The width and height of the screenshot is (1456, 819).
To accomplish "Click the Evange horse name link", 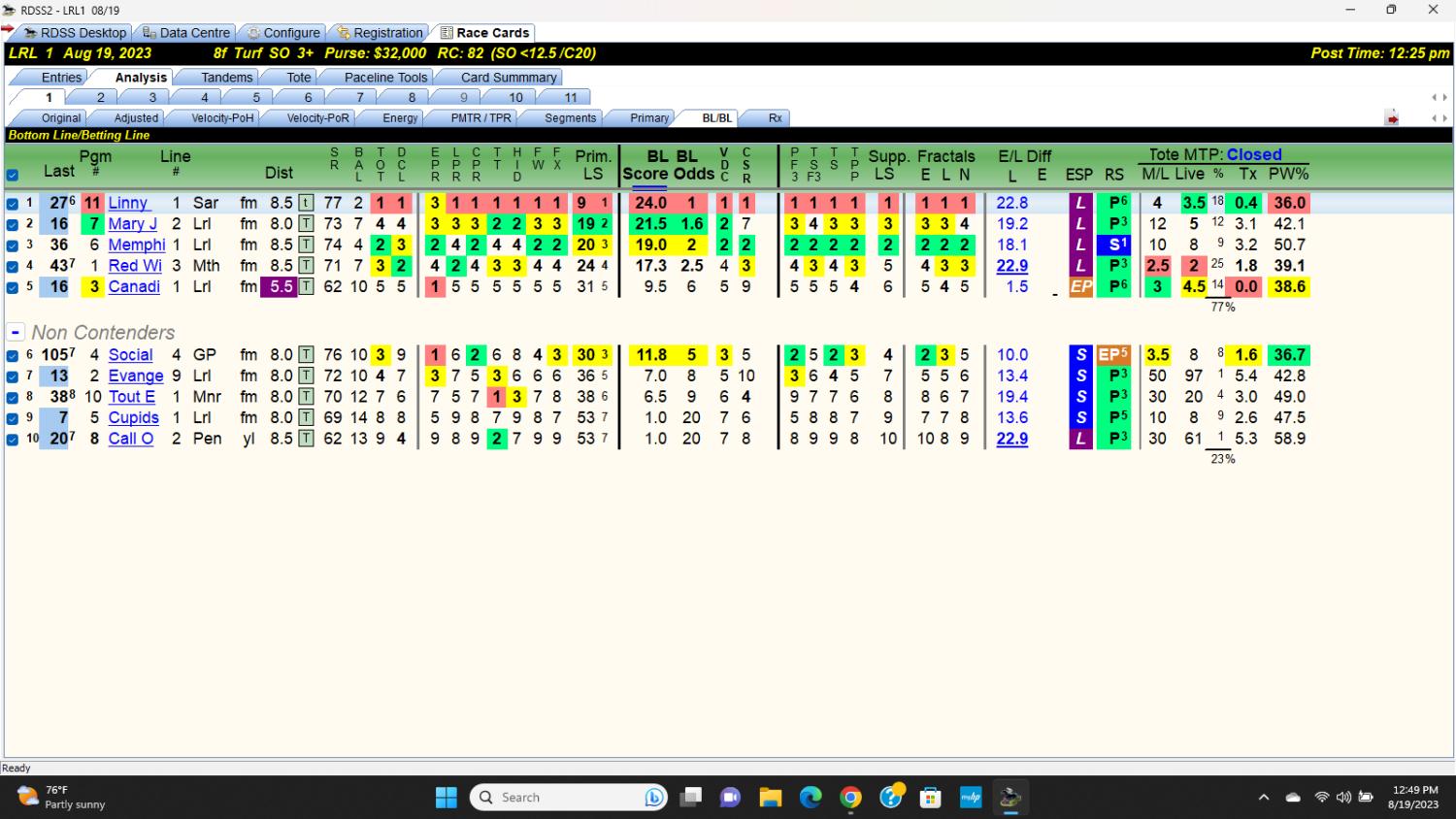I will pyautogui.click(x=136, y=376).
